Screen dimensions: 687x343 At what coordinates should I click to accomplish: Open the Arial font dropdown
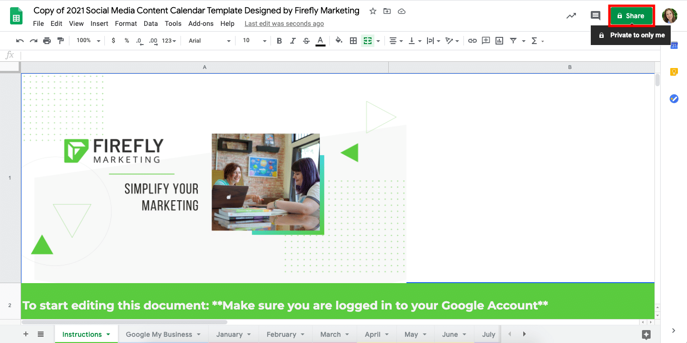pyautogui.click(x=210, y=41)
